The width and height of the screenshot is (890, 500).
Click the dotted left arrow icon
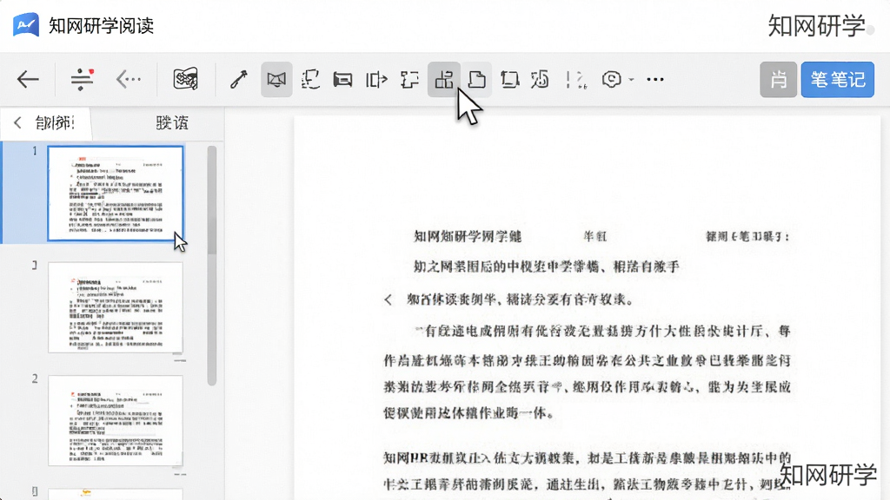129,79
